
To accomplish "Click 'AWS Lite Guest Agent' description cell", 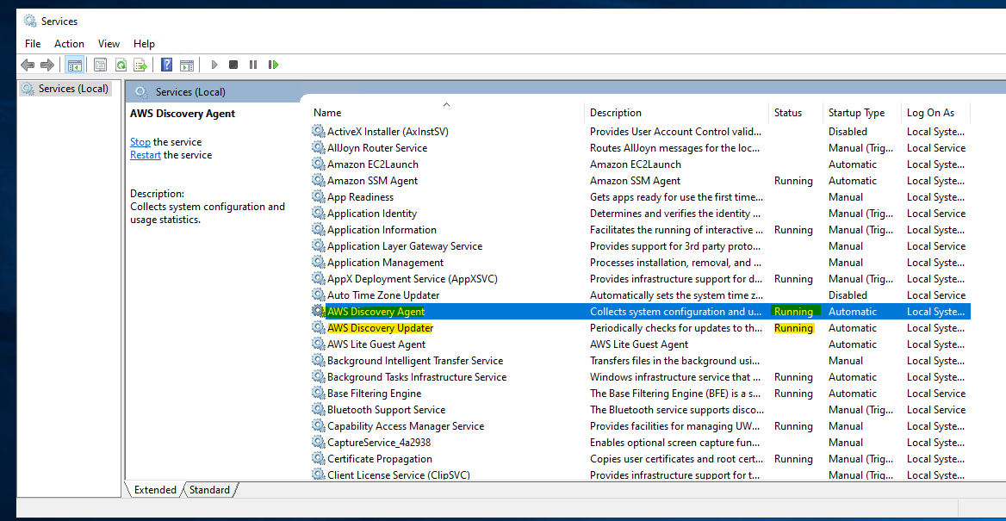I will [639, 344].
